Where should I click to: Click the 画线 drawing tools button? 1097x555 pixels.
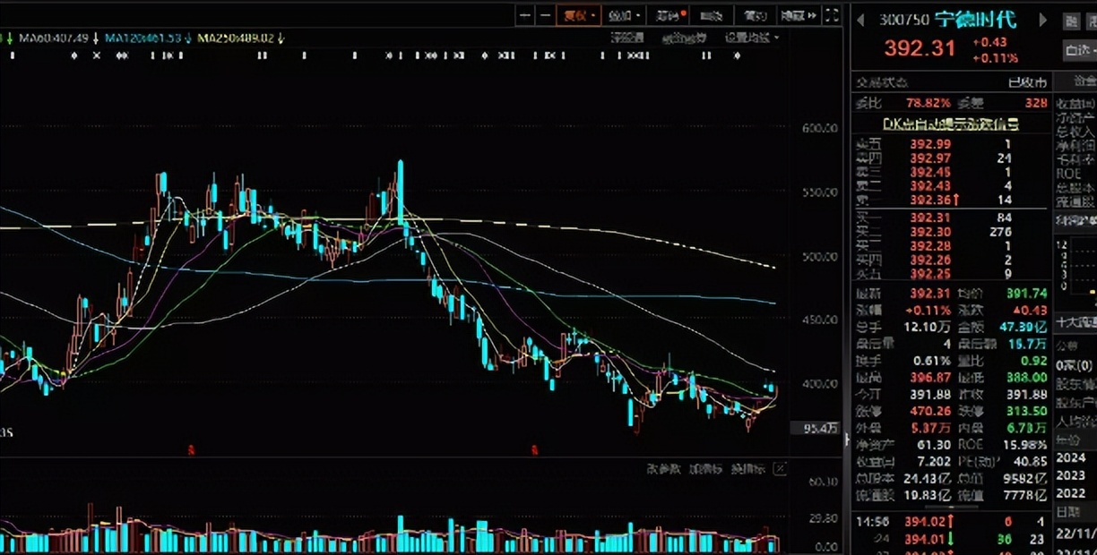[x=712, y=15]
